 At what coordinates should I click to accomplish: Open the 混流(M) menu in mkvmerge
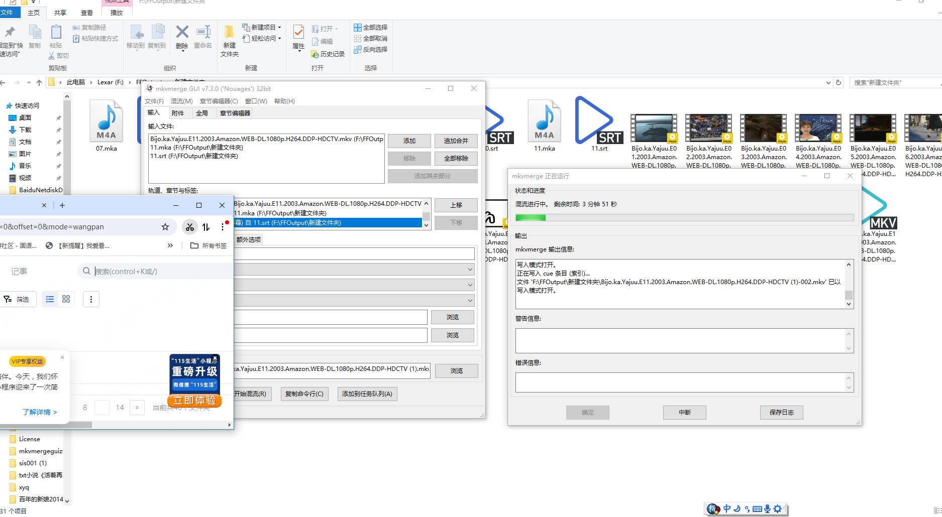click(x=181, y=101)
